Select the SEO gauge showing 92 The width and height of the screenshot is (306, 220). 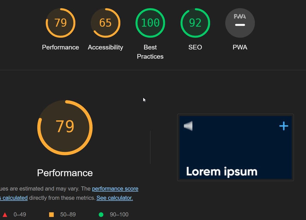click(195, 23)
